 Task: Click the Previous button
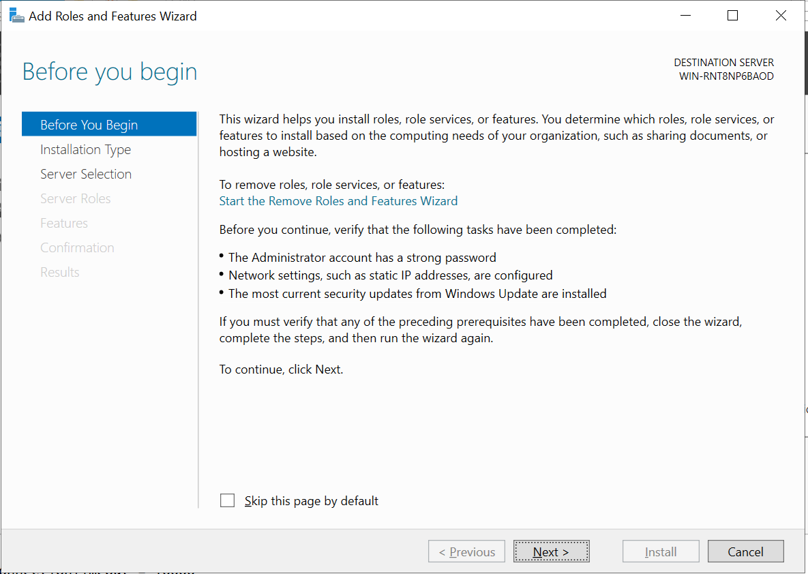click(x=467, y=552)
